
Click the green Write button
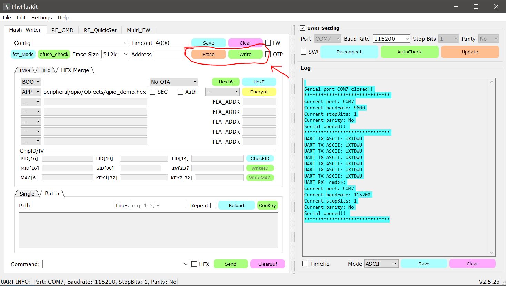coord(245,54)
